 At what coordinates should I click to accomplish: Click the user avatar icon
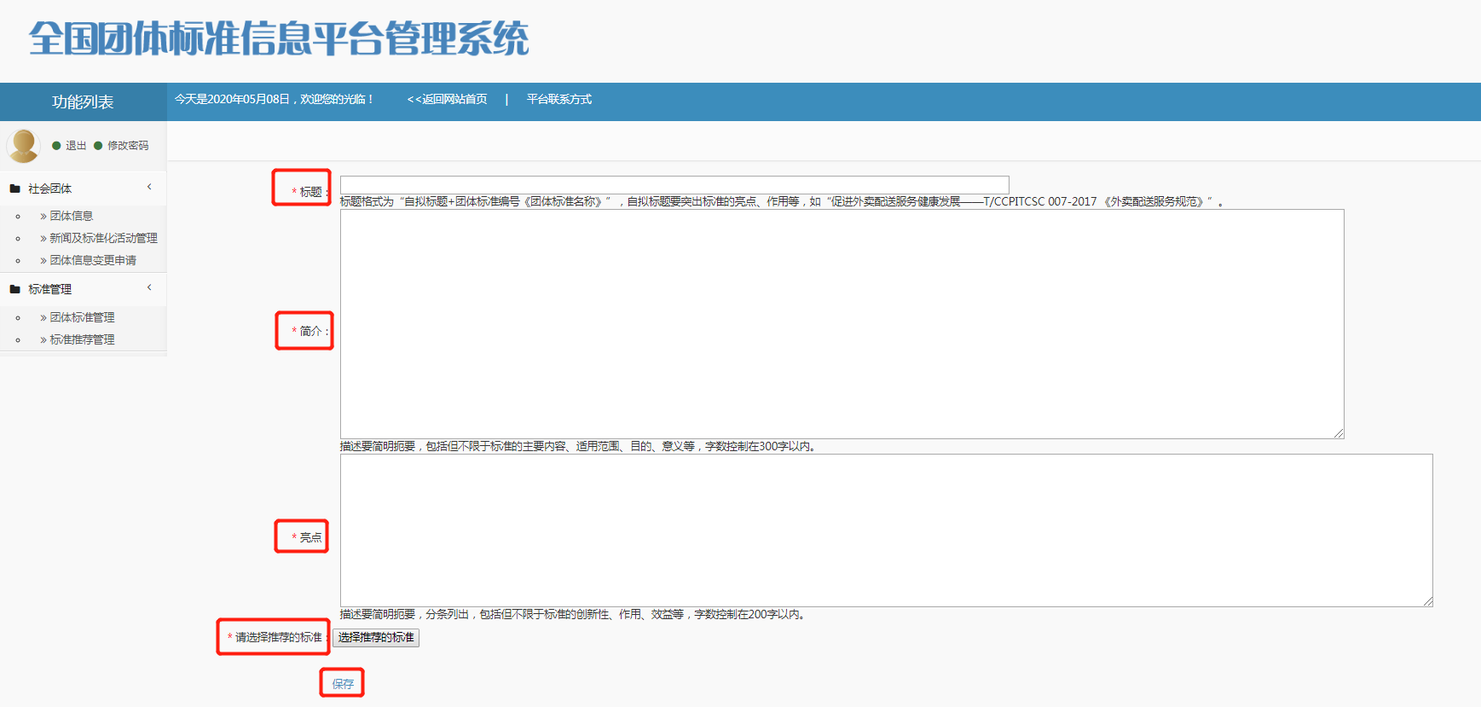24,145
